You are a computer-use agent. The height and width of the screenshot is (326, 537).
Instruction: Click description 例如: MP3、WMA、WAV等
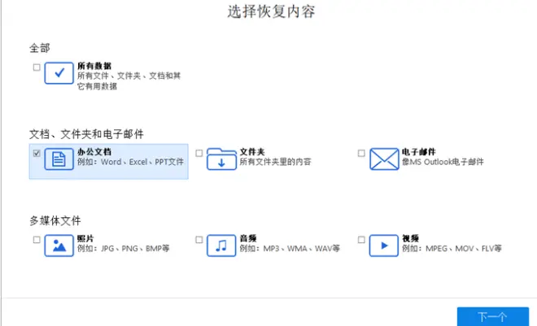[290, 248]
